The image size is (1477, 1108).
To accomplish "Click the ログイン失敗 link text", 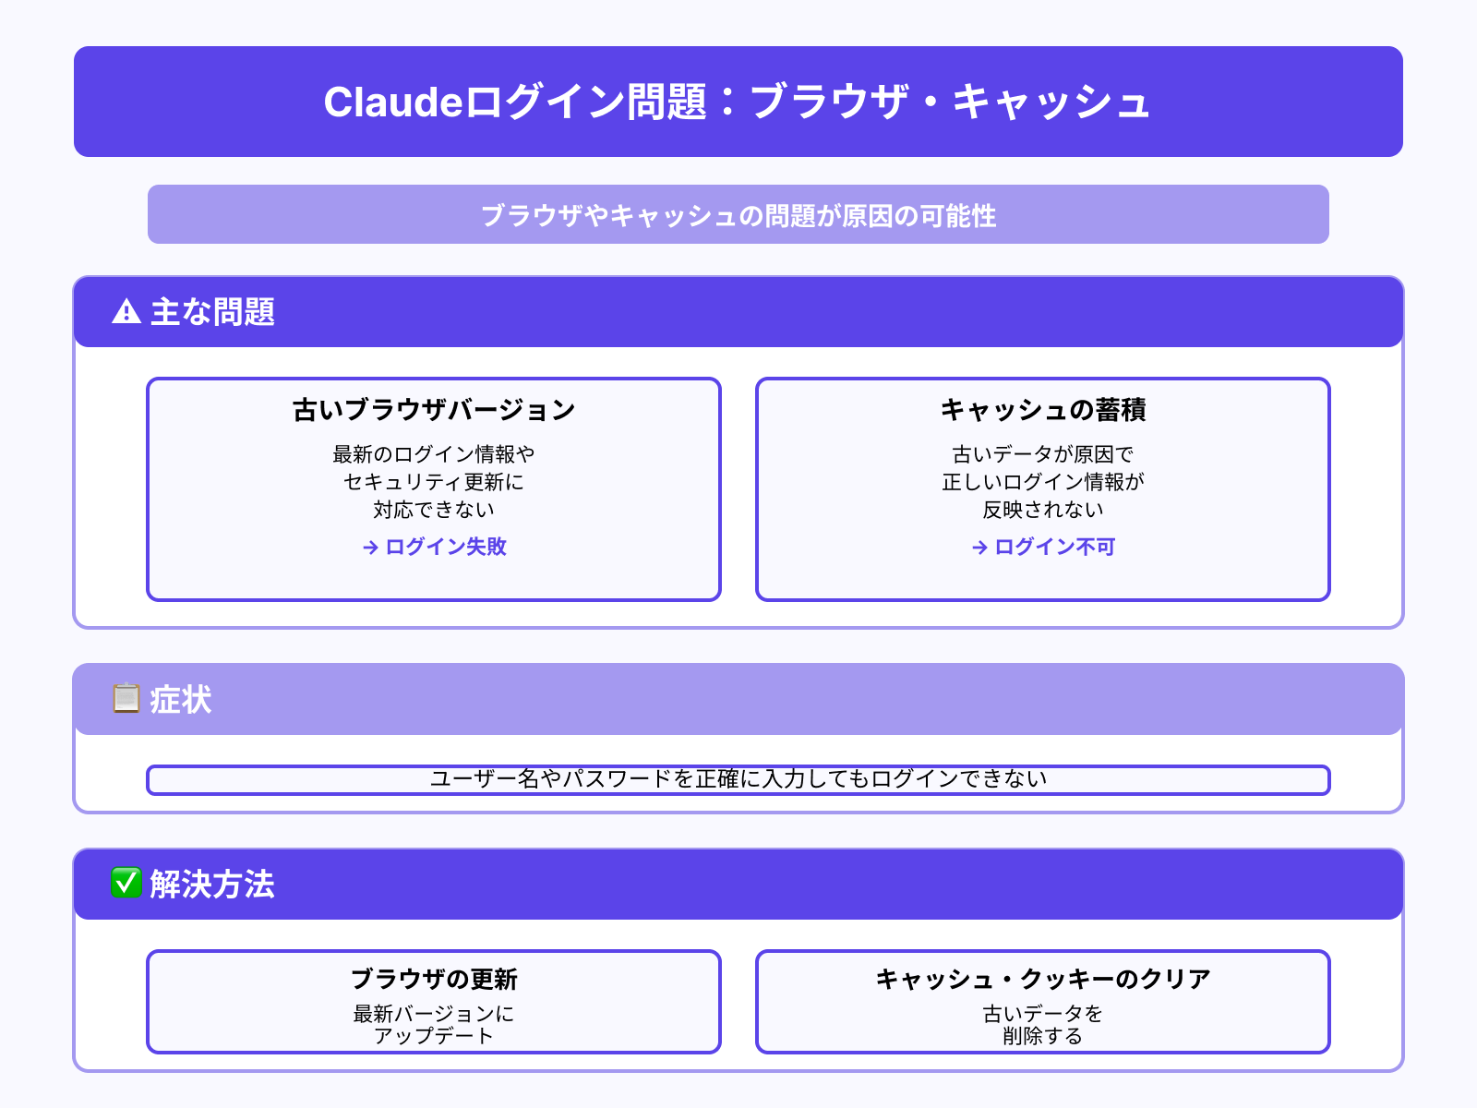I will (x=446, y=547).
